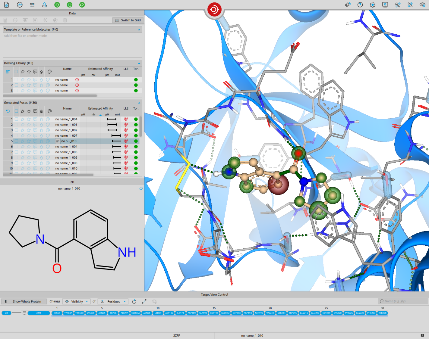Viewport: 429px width, 339px height.
Task: Check the select-all box in Generated Poses header
Action: (16, 111)
